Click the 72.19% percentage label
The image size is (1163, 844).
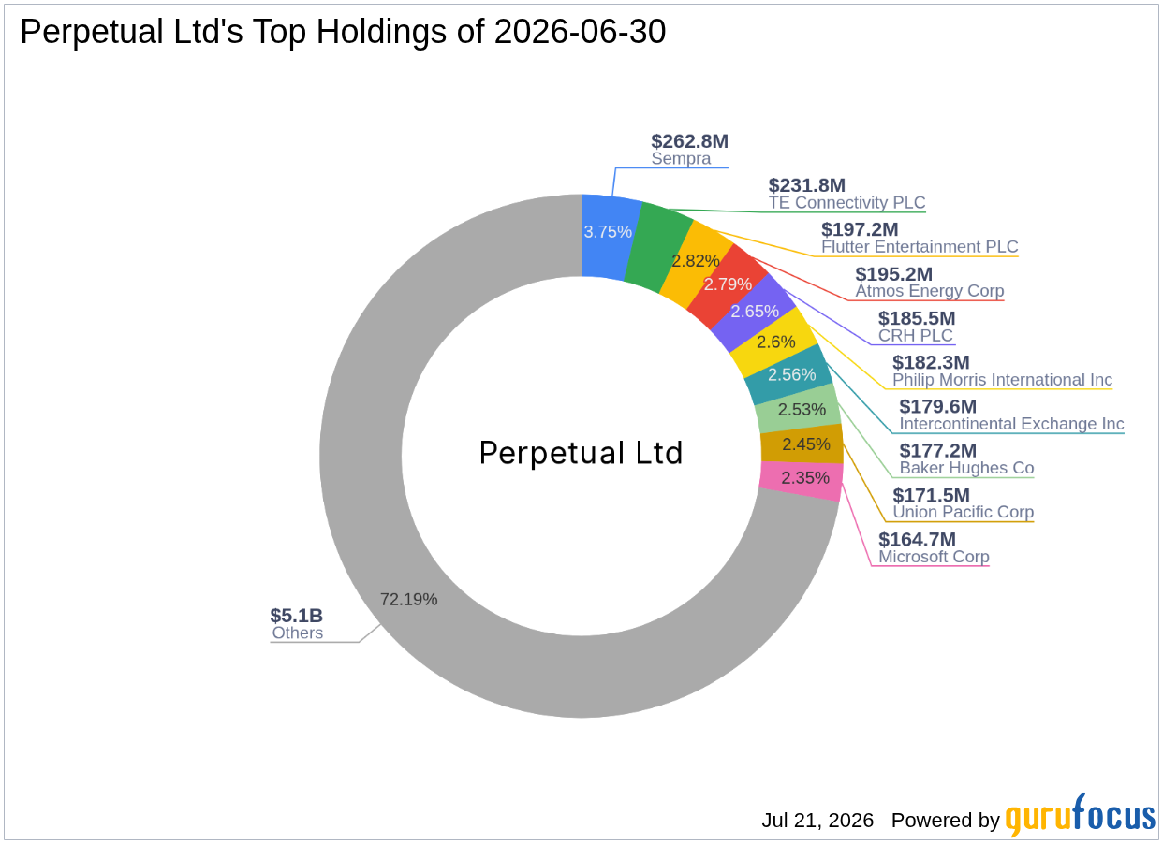tap(408, 599)
